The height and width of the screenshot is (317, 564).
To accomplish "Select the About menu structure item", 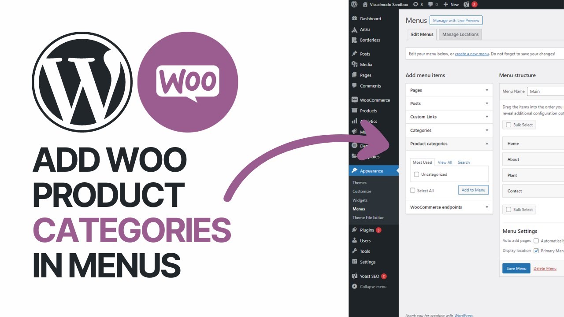I will tap(533, 159).
